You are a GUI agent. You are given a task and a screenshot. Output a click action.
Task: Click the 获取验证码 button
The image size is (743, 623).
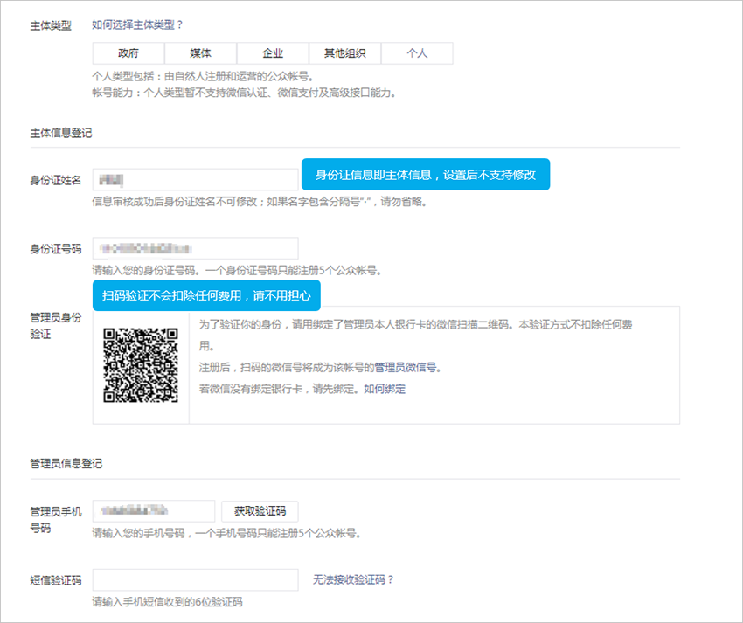click(x=261, y=510)
